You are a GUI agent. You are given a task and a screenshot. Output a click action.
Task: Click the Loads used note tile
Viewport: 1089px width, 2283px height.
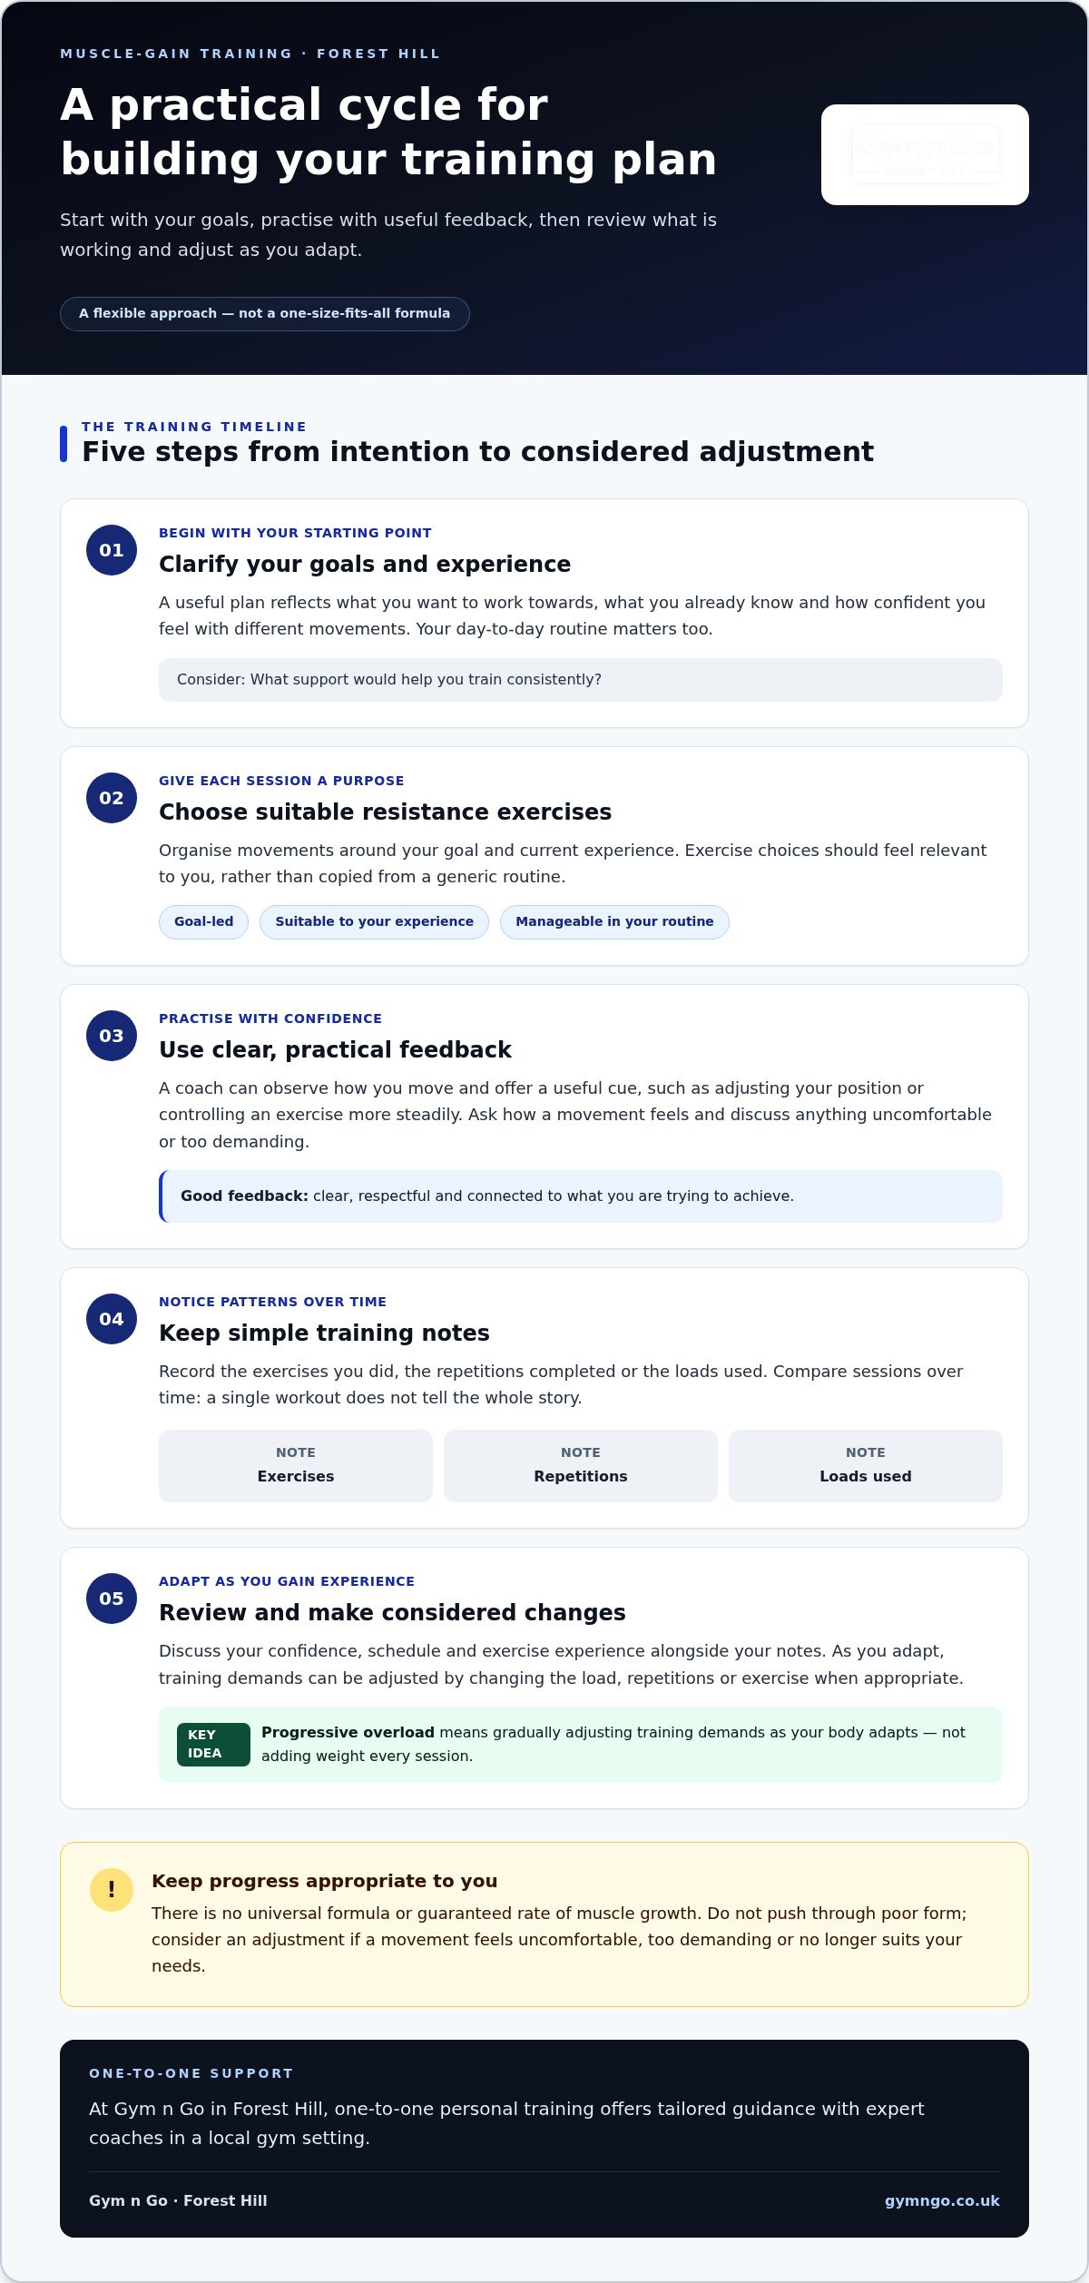[866, 1465]
